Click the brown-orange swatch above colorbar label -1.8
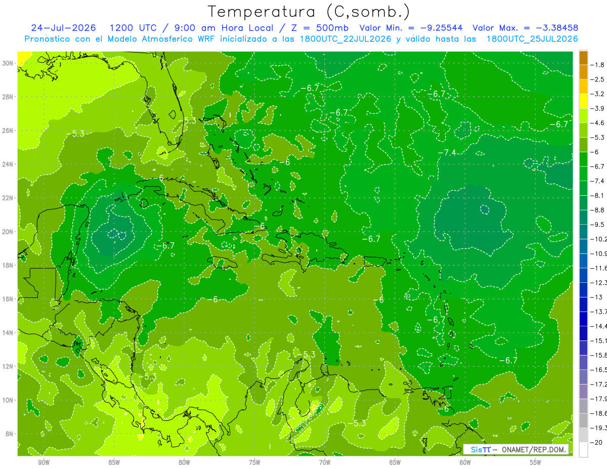Viewport: 607px width, 469px height. coord(583,58)
